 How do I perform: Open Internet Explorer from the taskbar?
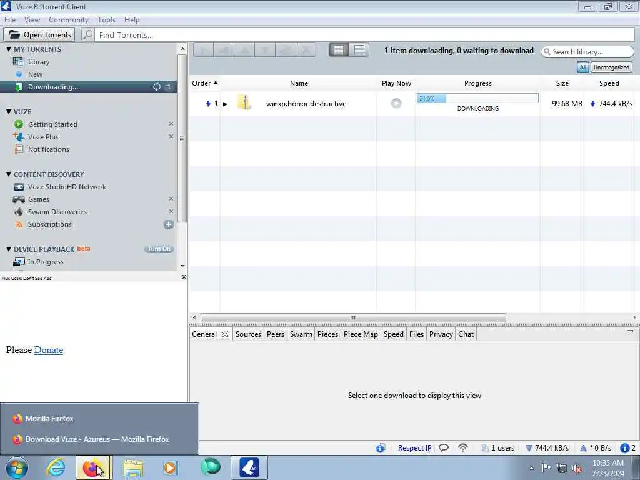[x=56, y=467]
